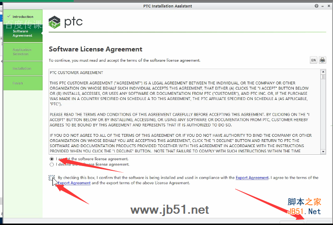Image resolution: width=333 pixels, height=225 pixels.
Task: Click 'PTC CUSTOMER AGREEMENT' heading text
Action: pyautogui.click(x=76, y=73)
